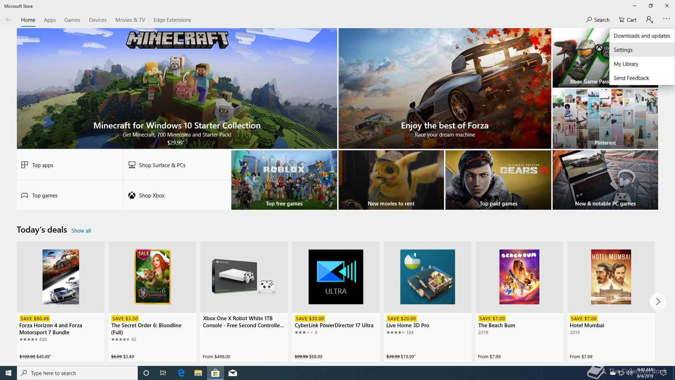675x380 pixels.
Task: Open the See more ellipsis menu
Action: coord(666,19)
